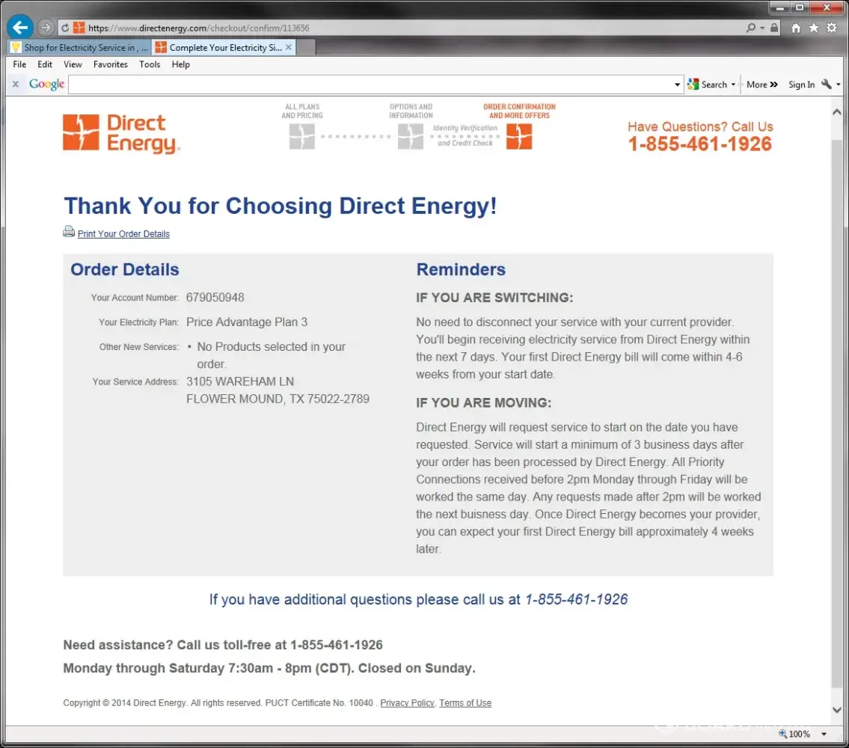Screen dimensions: 849x748
Task: Open the Terms of Use link
Action: (465, 702)
